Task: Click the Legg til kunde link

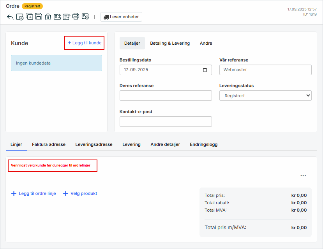Action: 85,43
